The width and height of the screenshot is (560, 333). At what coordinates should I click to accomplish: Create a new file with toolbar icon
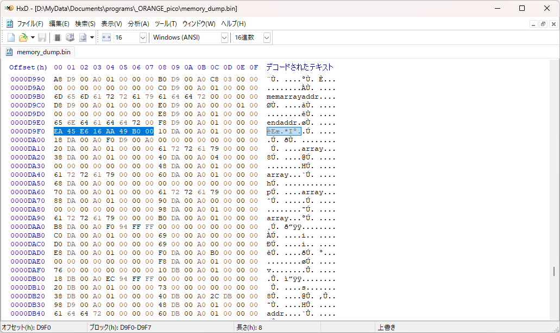pyautogui.click(x=11, y=37)
